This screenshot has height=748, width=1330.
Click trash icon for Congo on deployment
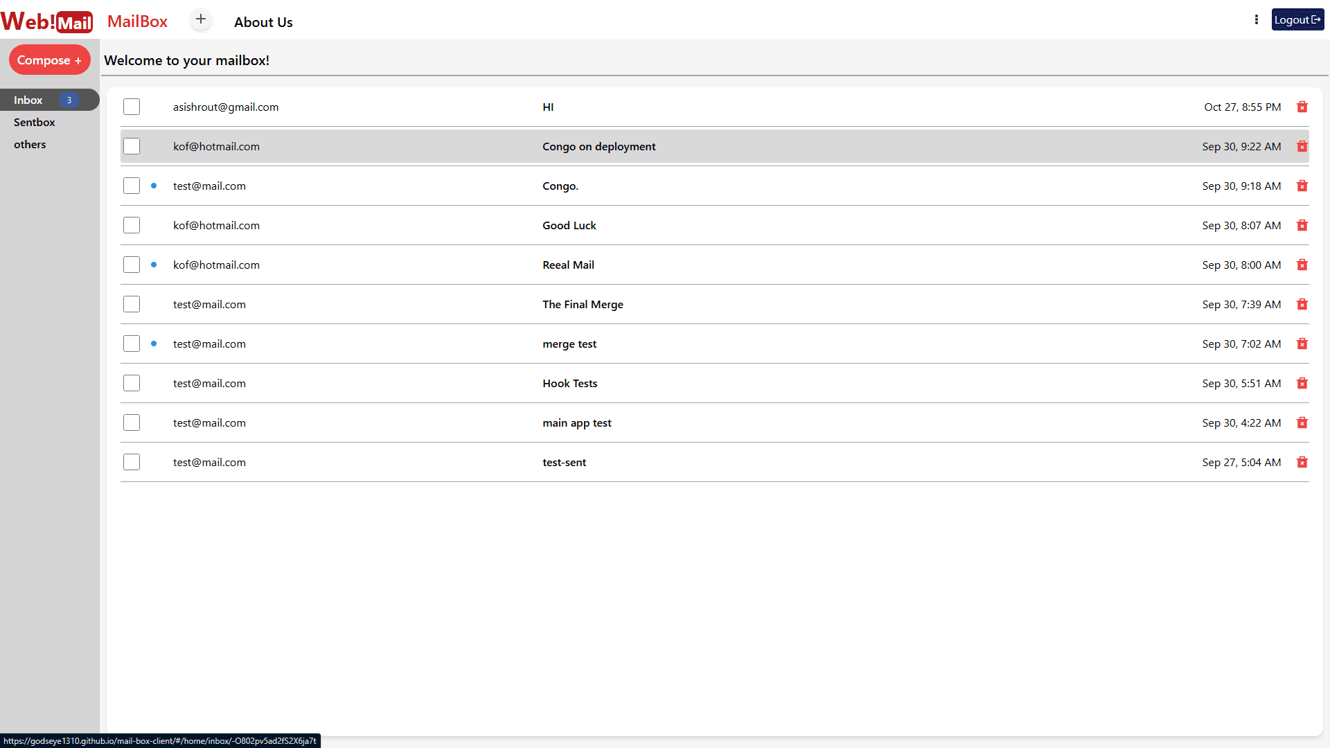click(x=1302, y=146)
